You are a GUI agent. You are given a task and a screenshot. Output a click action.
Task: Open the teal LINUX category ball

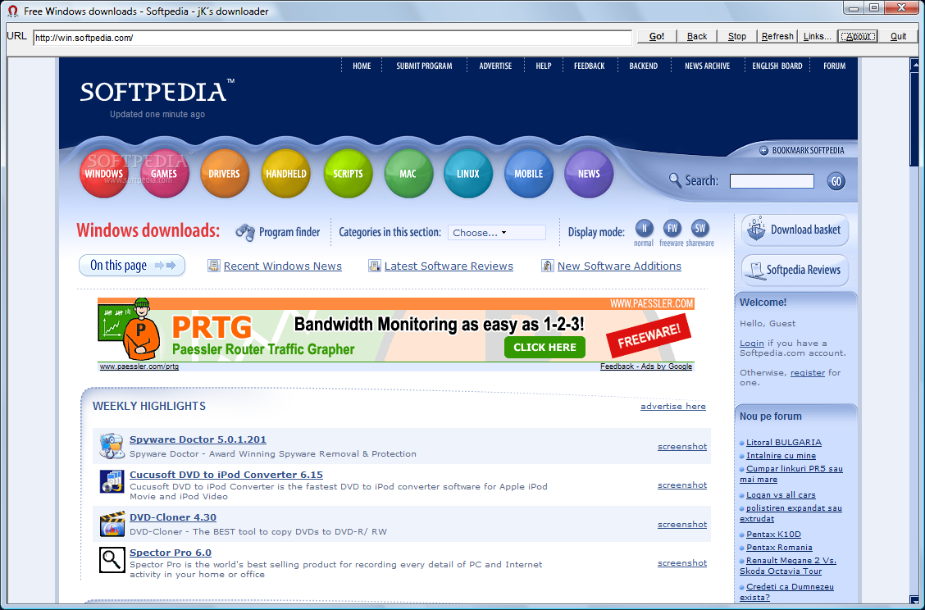tap(467, 174)
